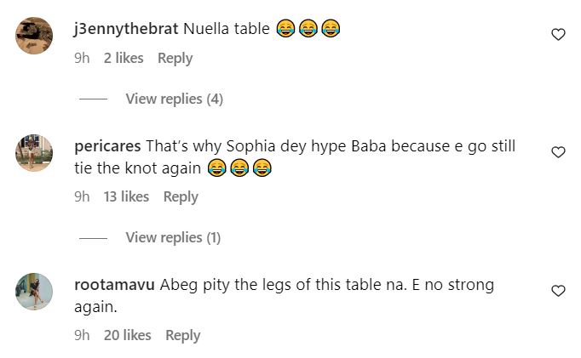
Task: Expand "View replies (4)" thread
Action: (x=174, y=99)
